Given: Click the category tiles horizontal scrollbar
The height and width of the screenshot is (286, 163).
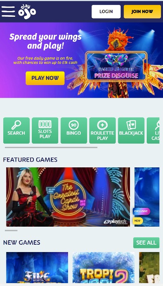Looking at the screenshot, I should point(51,147).
